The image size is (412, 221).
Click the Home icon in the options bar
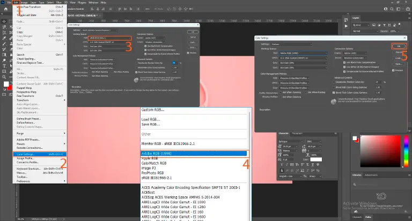point(6,9)
